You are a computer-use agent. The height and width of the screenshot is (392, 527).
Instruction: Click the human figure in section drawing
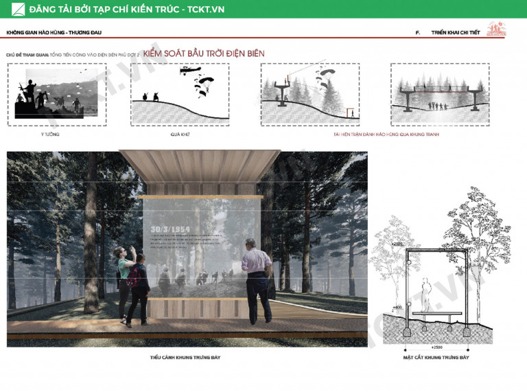point(426,295)
